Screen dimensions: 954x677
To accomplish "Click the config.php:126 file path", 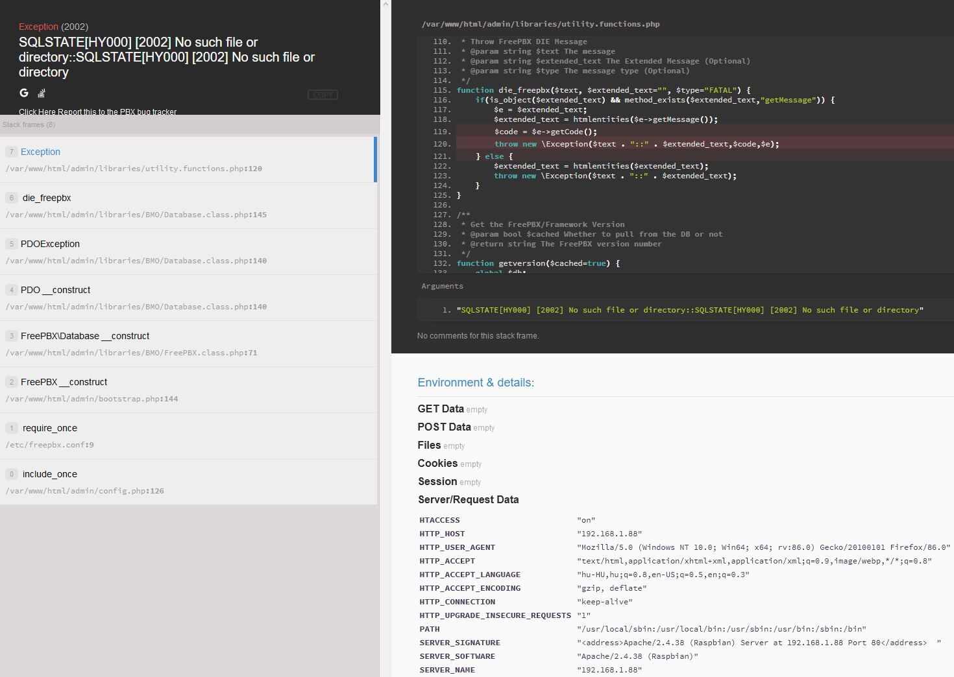I will (x=84, y=491).
